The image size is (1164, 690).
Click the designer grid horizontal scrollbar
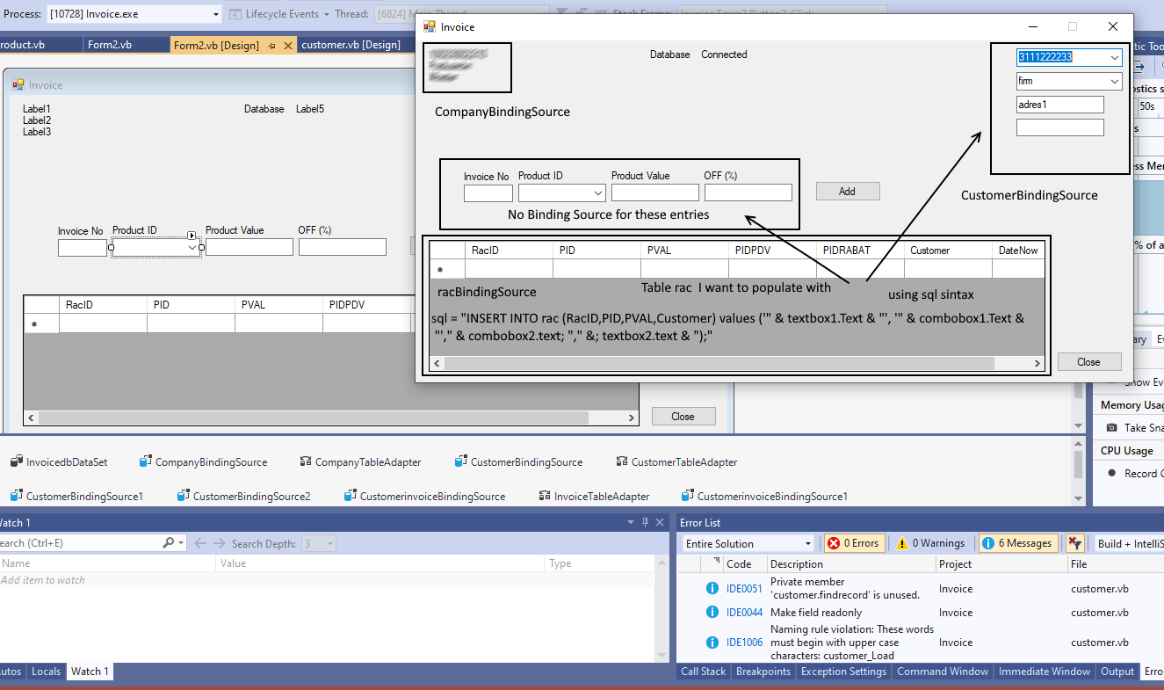click(x=331, y=418)
